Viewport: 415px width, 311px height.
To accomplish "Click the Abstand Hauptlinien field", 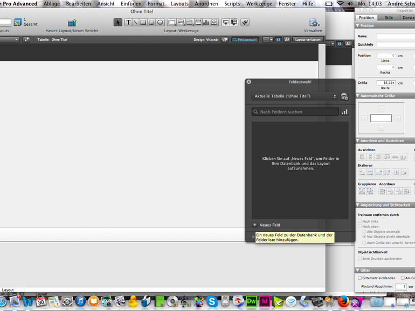I will (400, 286).
